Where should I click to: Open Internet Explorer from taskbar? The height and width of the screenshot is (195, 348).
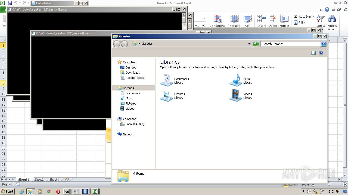(x=21, y=191)
